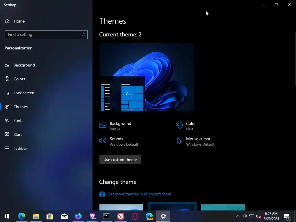Click the Find a setting search box
Viewport: 296px width, 222px height.
46,35
